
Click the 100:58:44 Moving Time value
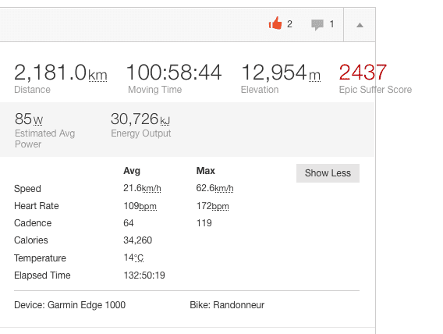(174, 73)
